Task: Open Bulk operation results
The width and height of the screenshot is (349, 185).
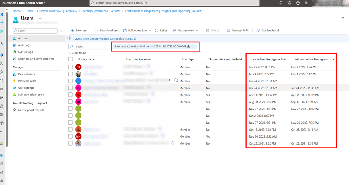Action: [x=31, y=95]
